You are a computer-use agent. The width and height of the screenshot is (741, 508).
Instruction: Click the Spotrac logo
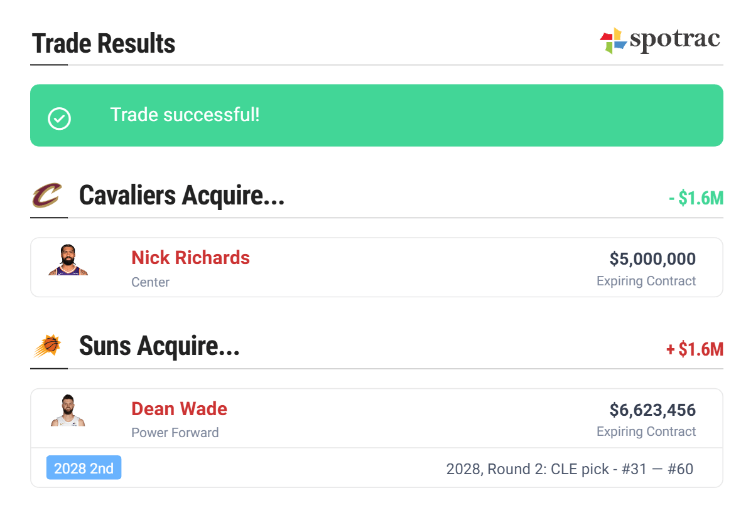(659, 40)
